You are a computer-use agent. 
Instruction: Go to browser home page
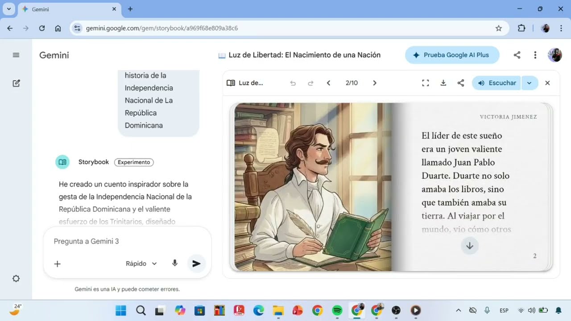click(x=58, y=28)
